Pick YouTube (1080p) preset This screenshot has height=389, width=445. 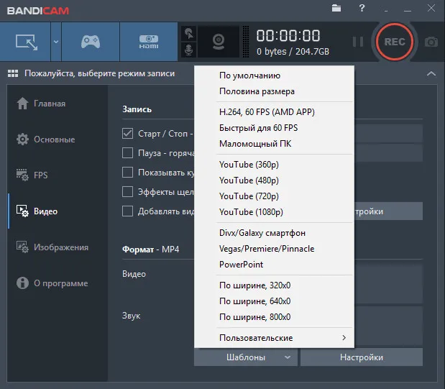click(x=274, y=212)
